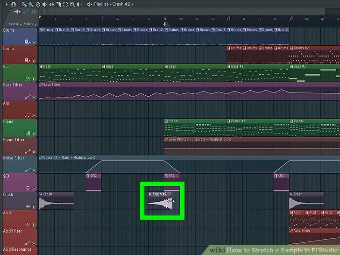Mute the Piano Filter track
This screenshot has height=255, width=340.
click(x=34, y=152)
